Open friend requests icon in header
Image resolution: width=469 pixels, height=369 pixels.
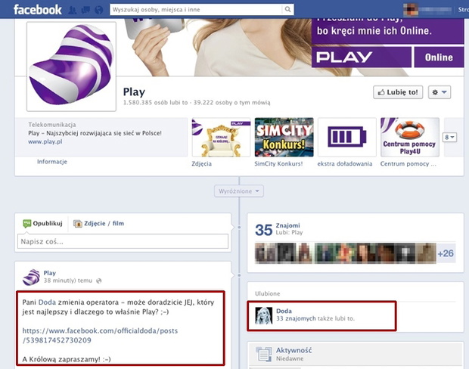(73, 10)
